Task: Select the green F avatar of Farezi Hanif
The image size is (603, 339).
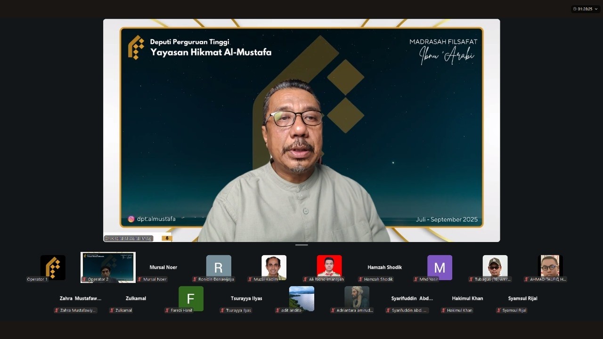Action: pyautogui.click(x=191, y=299)
